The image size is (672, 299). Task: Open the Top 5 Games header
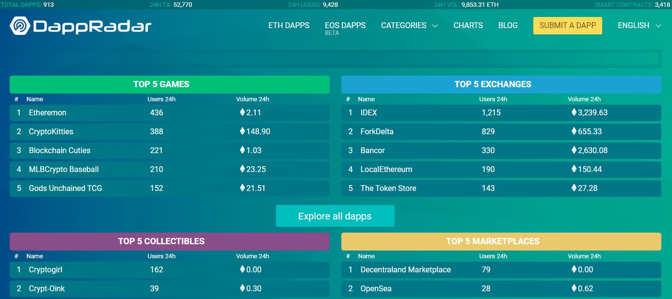pyautogui.click(x=169, y=84)
